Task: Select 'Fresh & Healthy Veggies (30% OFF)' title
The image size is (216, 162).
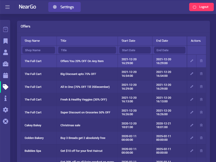Action: (x=84, y=100)
